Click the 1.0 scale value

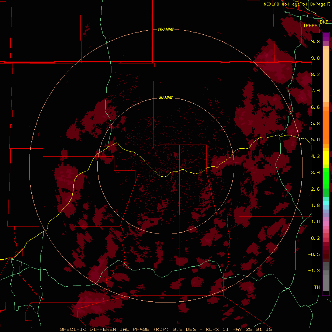[x=315, y=222]
